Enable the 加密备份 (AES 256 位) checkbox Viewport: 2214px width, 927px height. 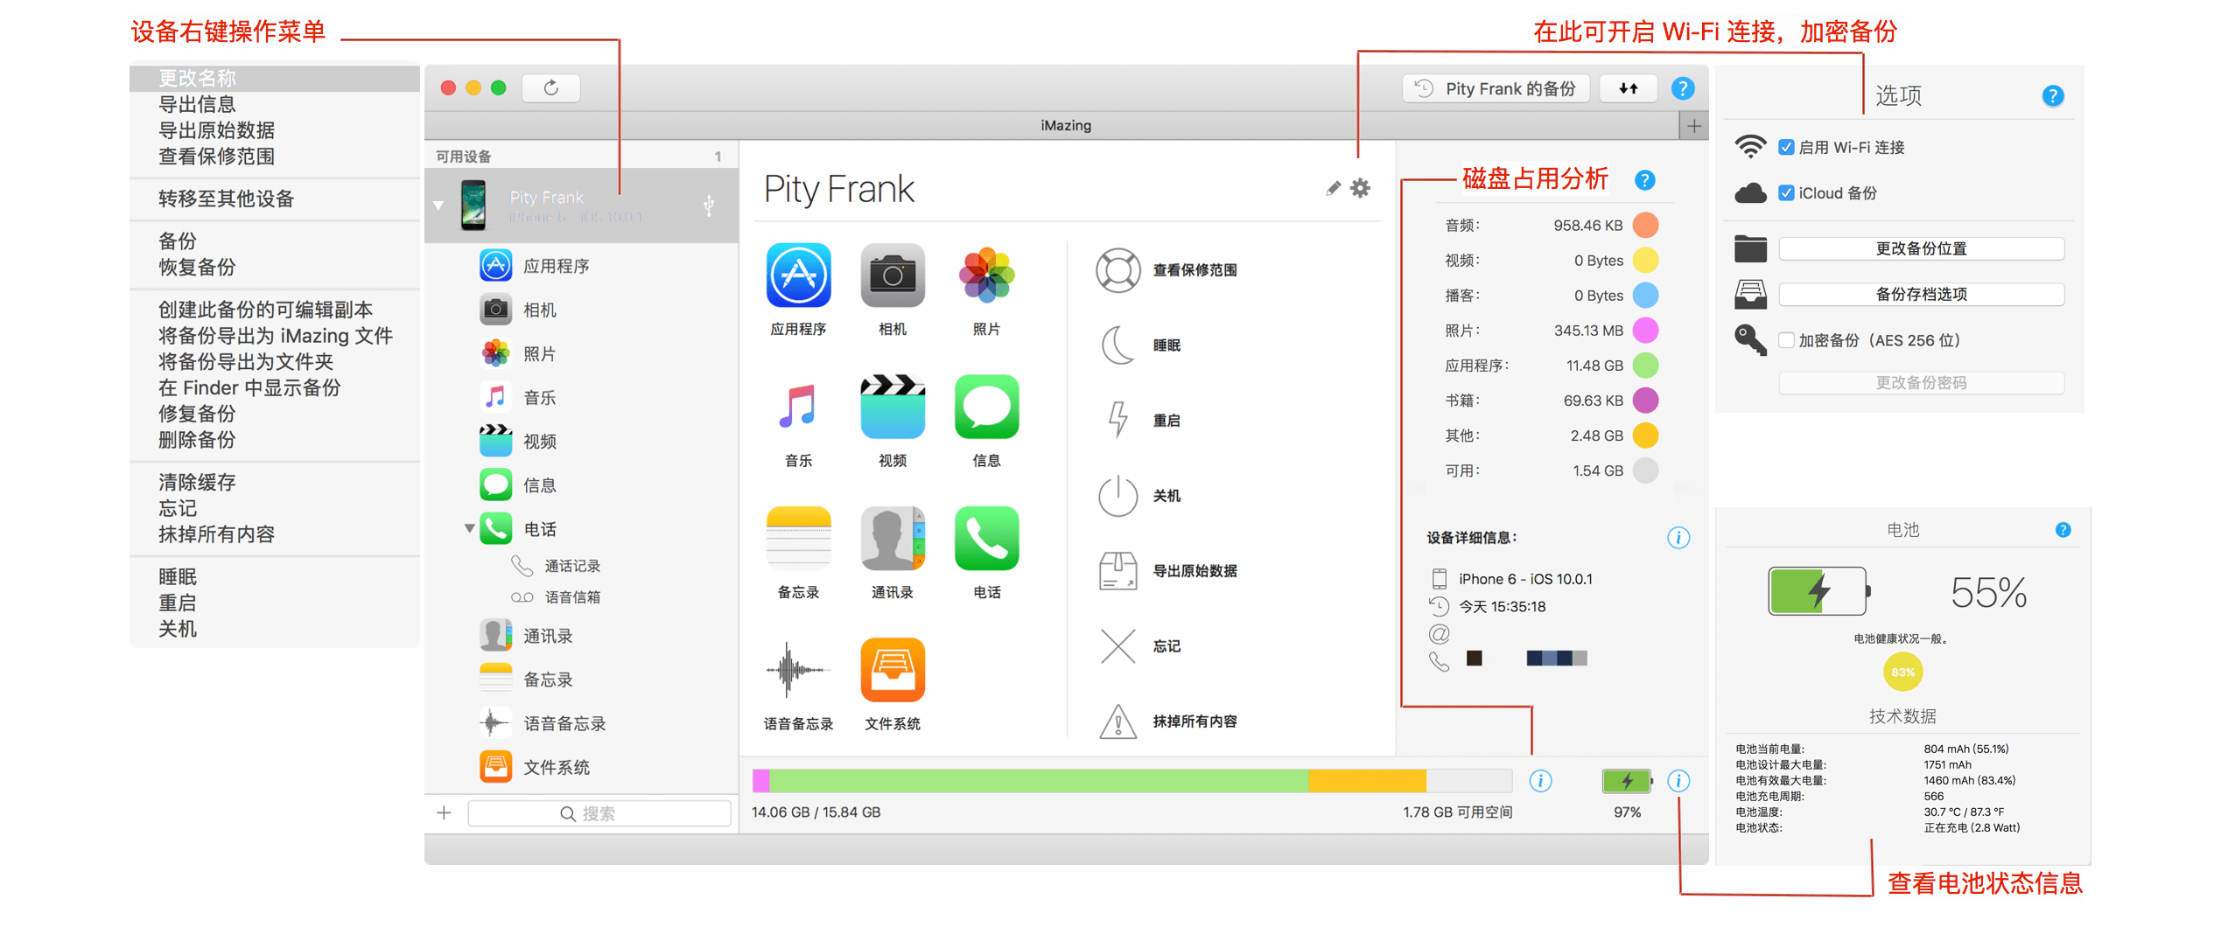(1786, 340)
